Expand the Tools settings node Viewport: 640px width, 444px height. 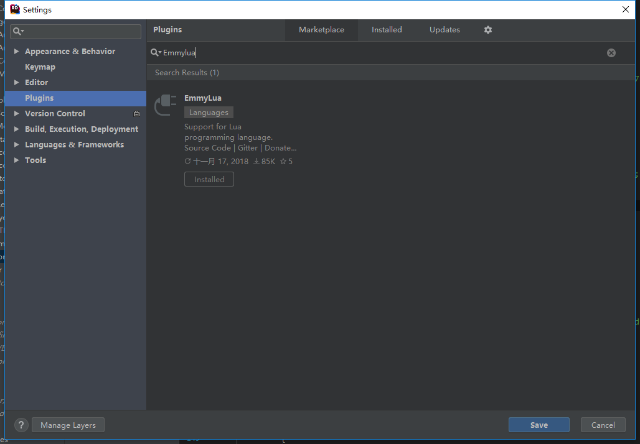pos(16,160)
